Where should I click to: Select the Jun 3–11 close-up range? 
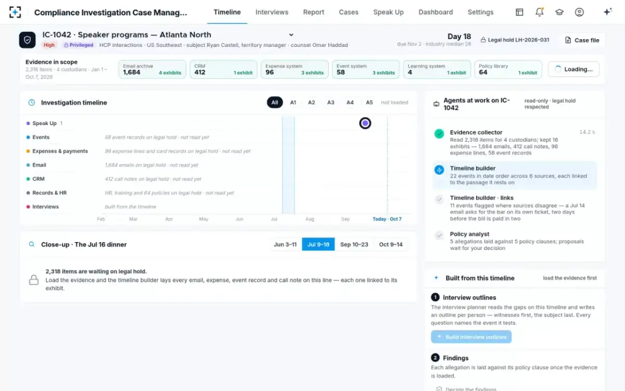point(285,245)
